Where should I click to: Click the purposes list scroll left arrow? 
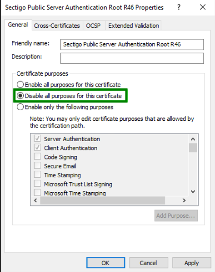[x=35, y=200]
